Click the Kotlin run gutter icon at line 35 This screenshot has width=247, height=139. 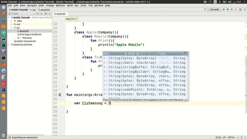click(x=60, y=95)
